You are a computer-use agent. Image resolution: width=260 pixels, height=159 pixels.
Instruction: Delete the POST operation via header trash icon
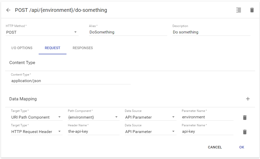252,10
